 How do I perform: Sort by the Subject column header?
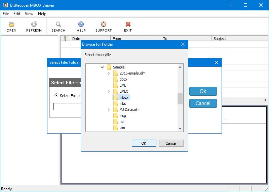click(x=240, y=38)
